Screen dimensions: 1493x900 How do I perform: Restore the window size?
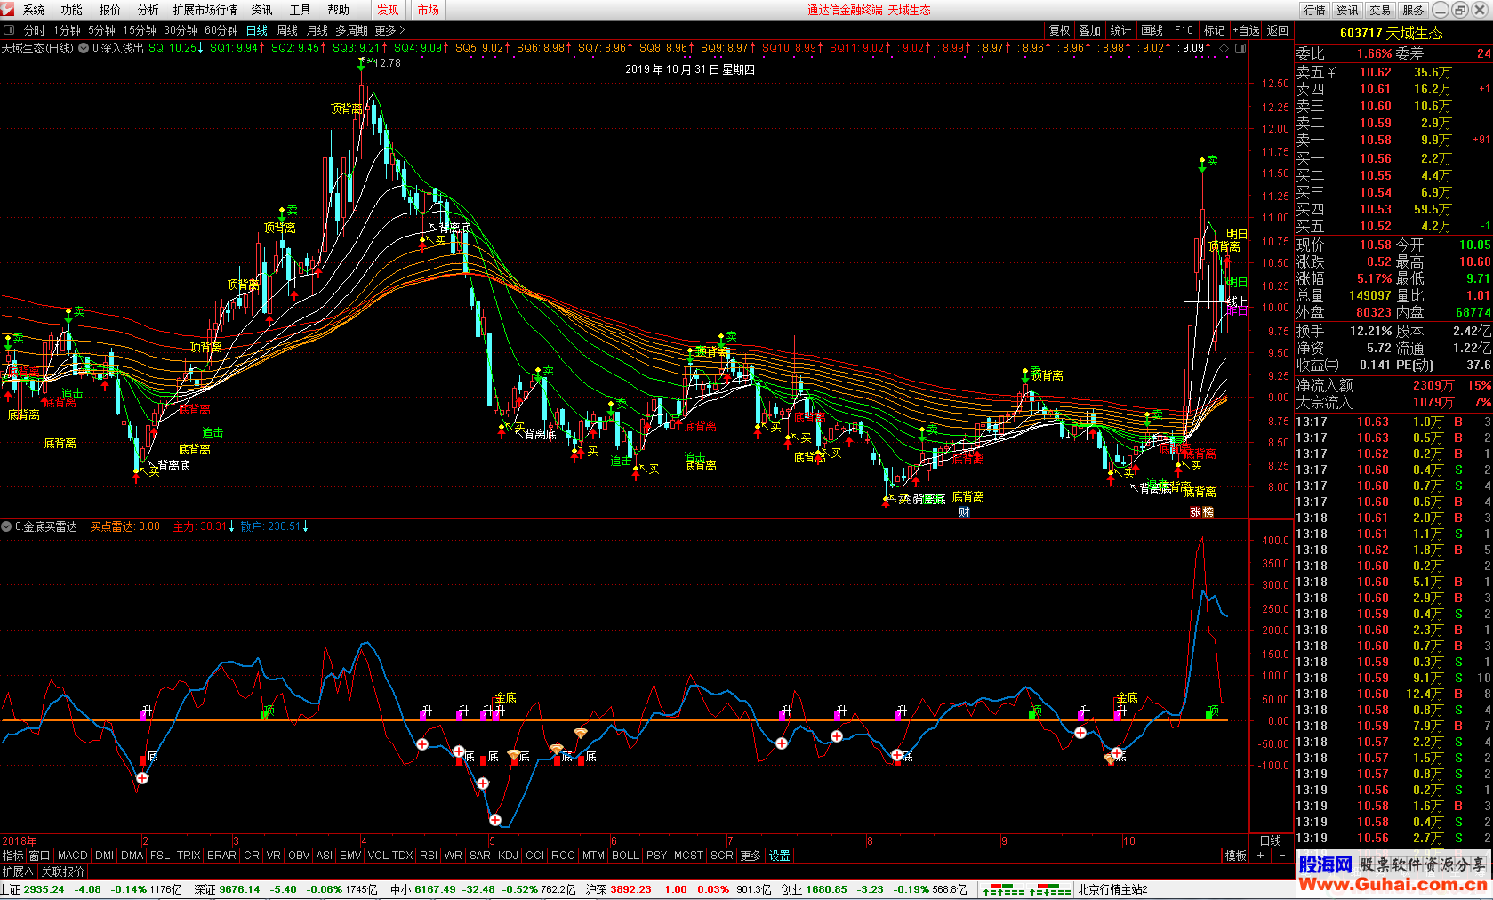(1460, 10)
